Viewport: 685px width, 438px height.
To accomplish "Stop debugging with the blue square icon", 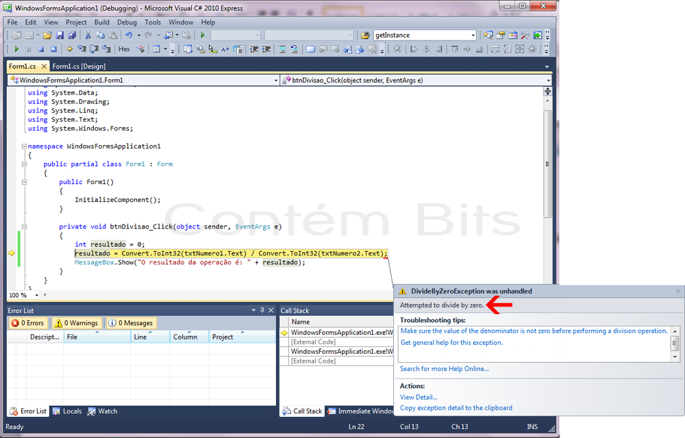I will coord(41,49).
